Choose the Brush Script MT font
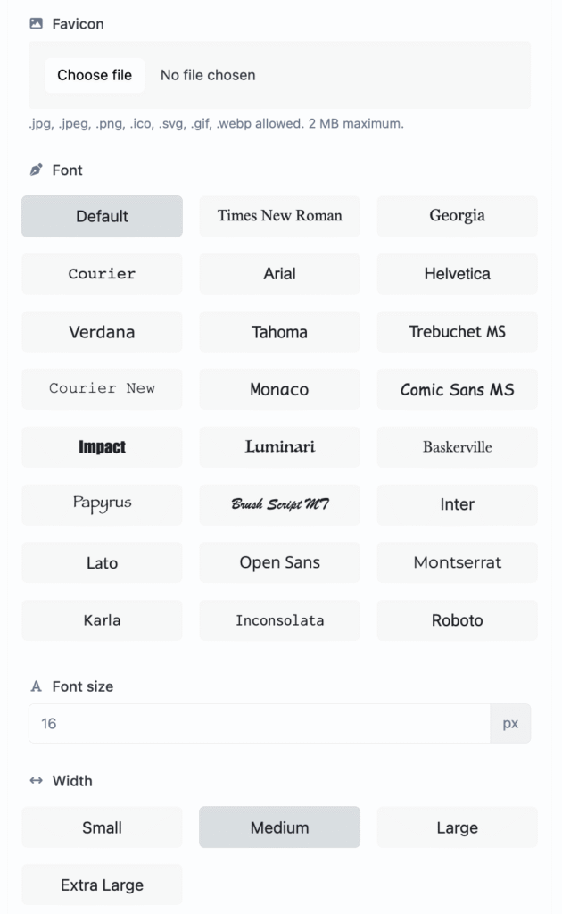Image resolution: width=562 pixels, height=914 pixels. pos(279,504)
